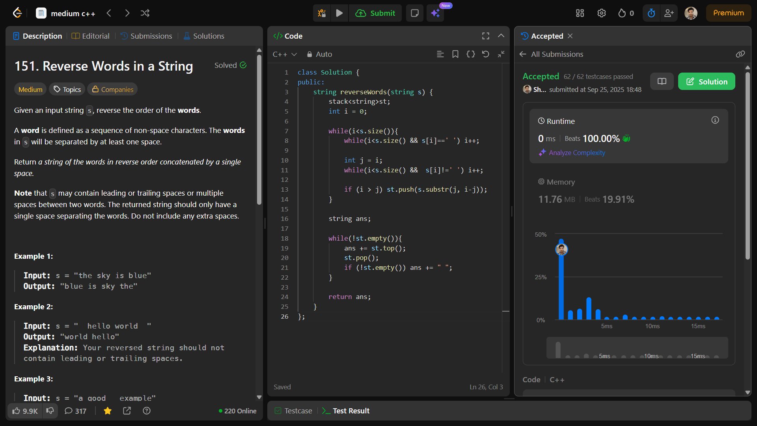Toggle the thumbs up like button
The height and width of the screenshot is (426, 757).
pos(24,411)
